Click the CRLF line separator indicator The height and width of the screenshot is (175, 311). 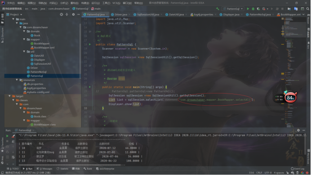pyautogui.click(x=259, y=173)
